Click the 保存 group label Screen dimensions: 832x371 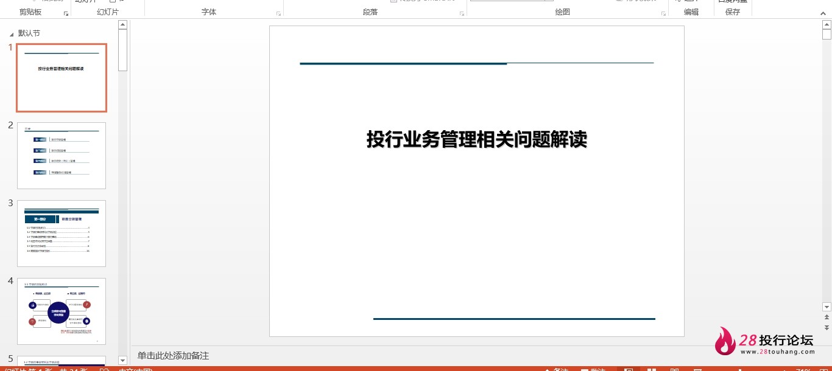(733, 12)
